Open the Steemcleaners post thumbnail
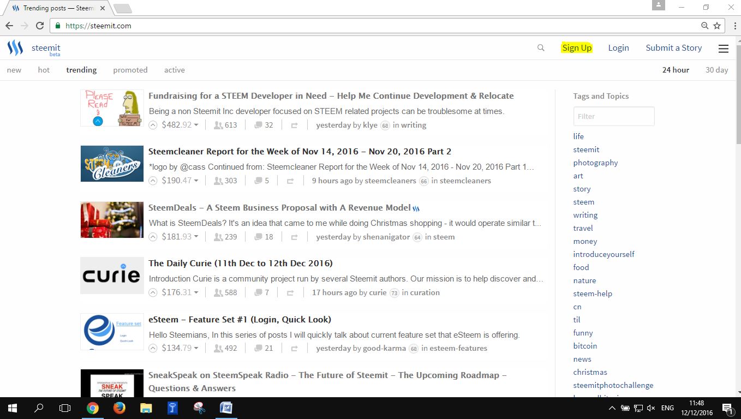The width and height of the screenshot is (741, 419). (x=112, y=164)
